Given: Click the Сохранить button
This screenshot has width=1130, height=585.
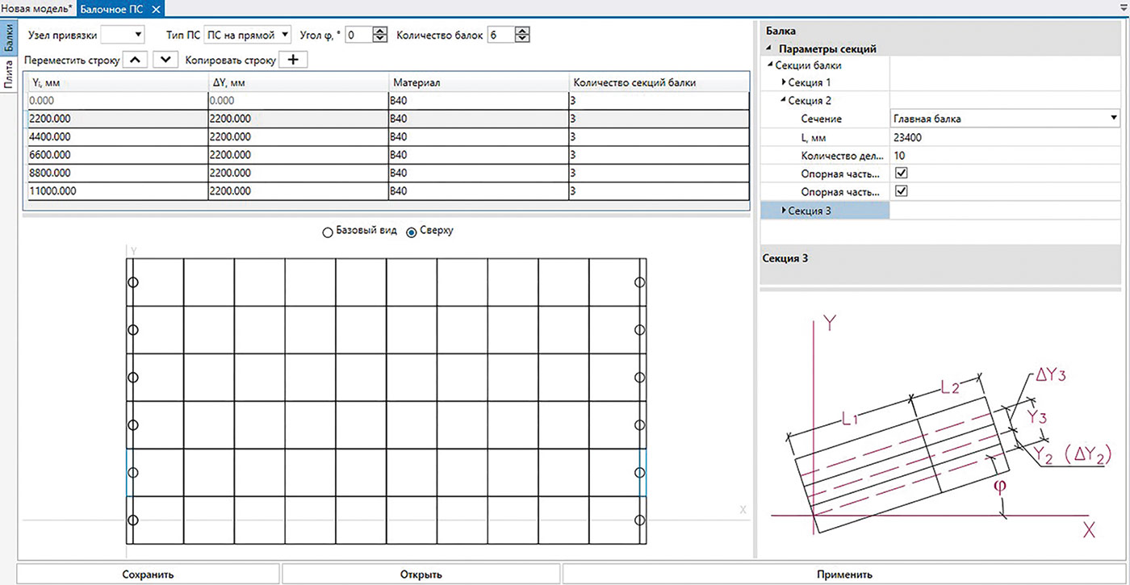Looking at the screenshot, I should point(148,575).
